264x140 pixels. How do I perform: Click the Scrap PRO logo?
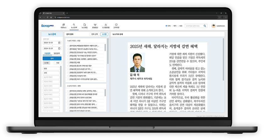[x=47, y=26]
